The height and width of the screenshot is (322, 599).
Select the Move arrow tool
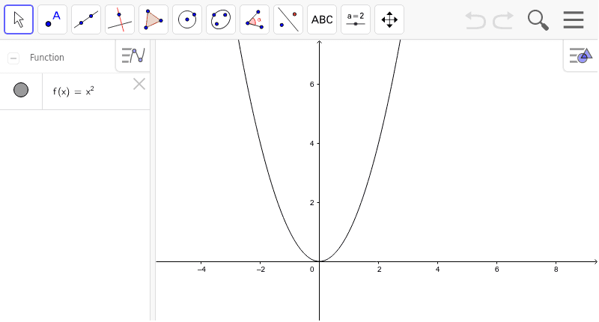tap(19, 19)
